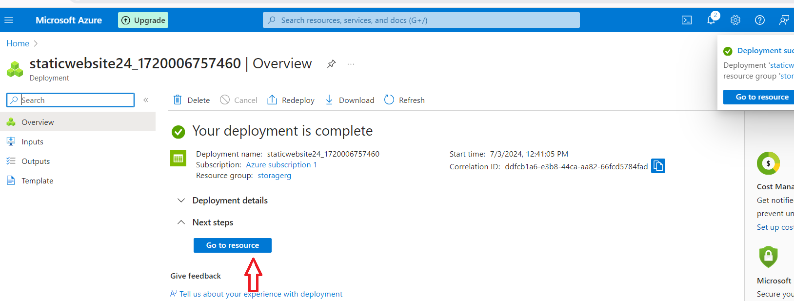794x301 pixels.
Task: Click the deployment name text staticwebsite24_1720006757460
Action: pyautogui.click(x=323, y=154)
